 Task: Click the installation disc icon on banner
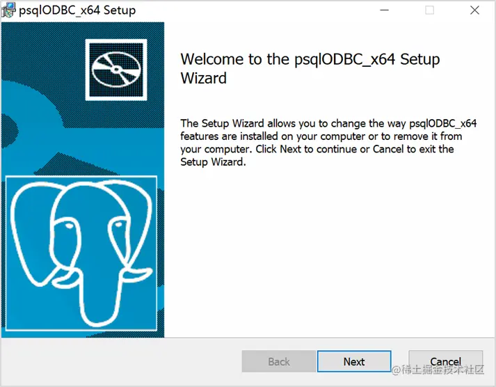116,70
